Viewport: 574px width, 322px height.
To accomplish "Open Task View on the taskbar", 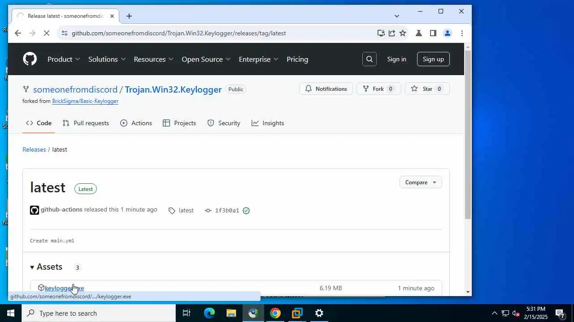I will click(x=187, y=313).
